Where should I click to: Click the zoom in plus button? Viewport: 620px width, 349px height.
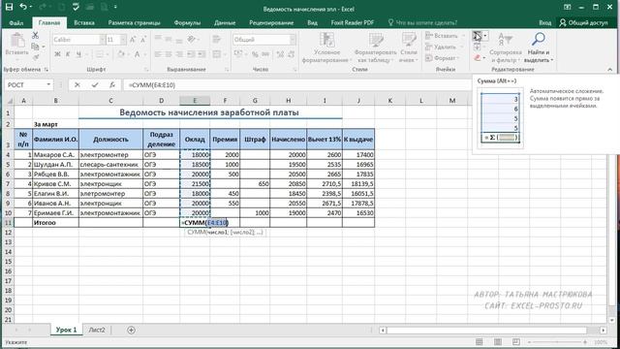pyautogui.click(x=585, y=341)
